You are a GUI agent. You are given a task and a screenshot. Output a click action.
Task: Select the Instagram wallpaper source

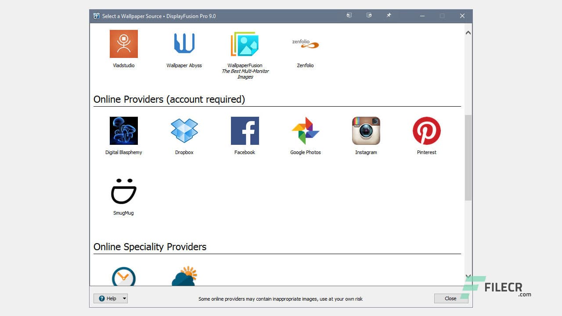coord(366,130)
